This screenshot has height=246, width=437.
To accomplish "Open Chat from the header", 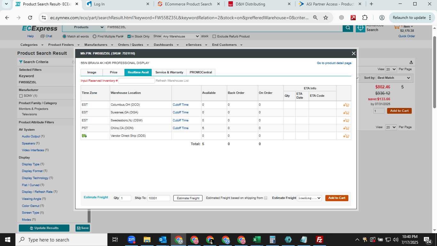I will [x=46, y=36].
